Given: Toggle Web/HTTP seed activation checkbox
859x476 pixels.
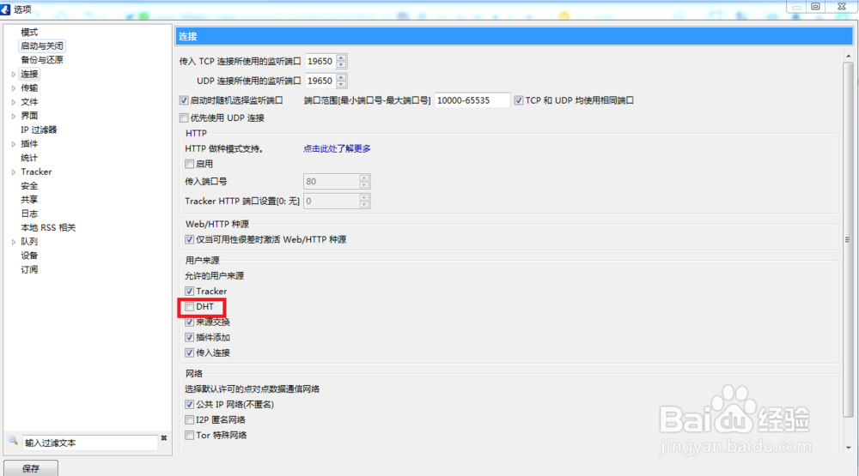Looking at the screenshot, I should 190,239.
